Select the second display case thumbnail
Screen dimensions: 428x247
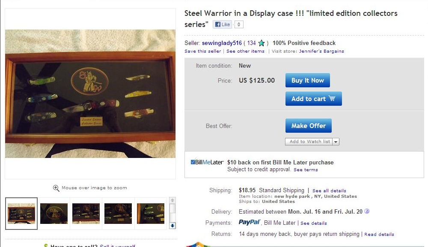click(54, 214)
